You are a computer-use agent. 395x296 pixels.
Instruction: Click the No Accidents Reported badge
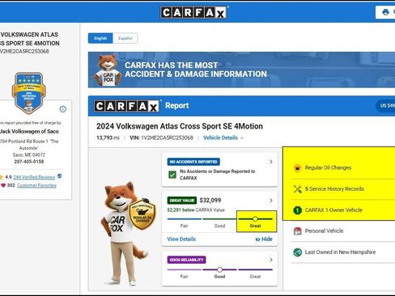[193, 162]
